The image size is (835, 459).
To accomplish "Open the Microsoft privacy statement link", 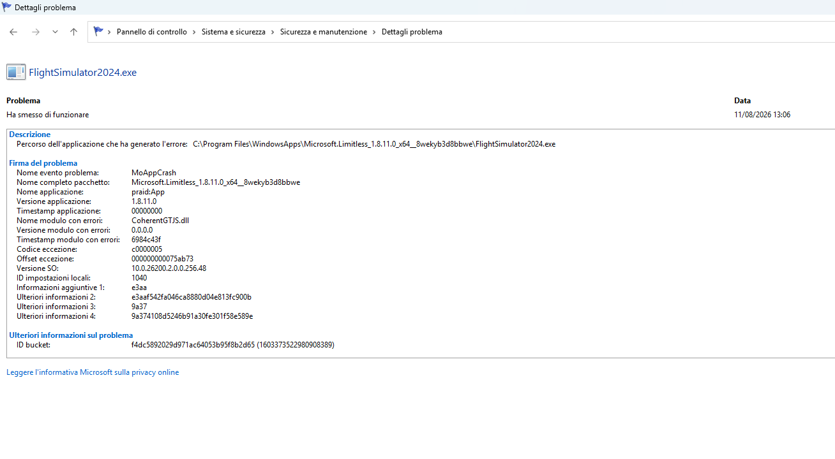I will (x=93, y=372).
